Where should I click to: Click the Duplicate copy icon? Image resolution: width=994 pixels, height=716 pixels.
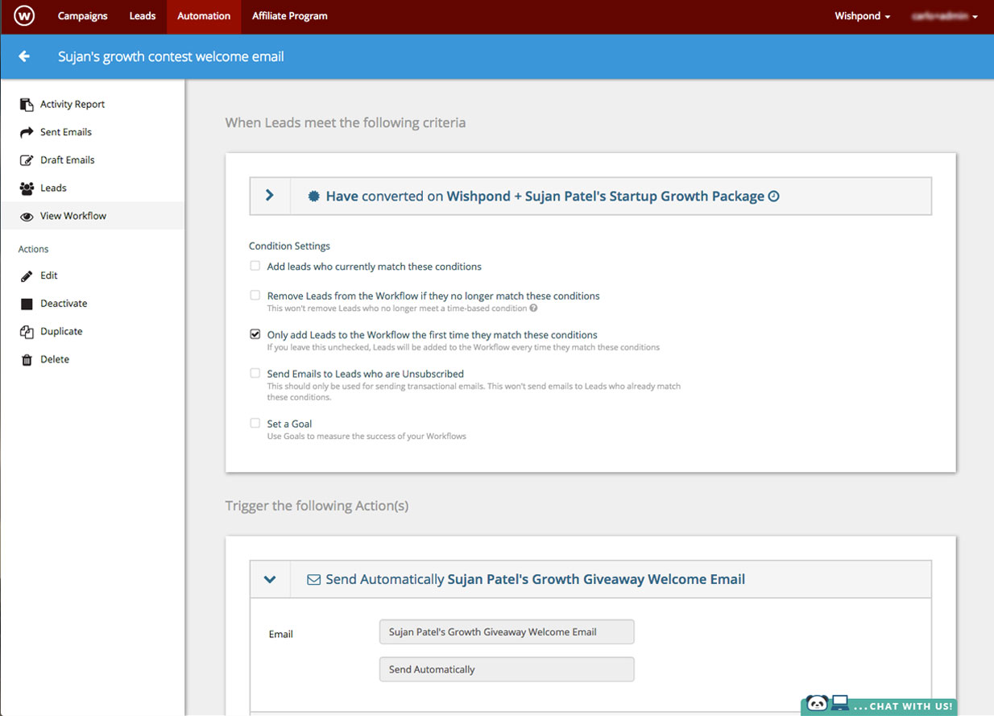coord(27,331)
